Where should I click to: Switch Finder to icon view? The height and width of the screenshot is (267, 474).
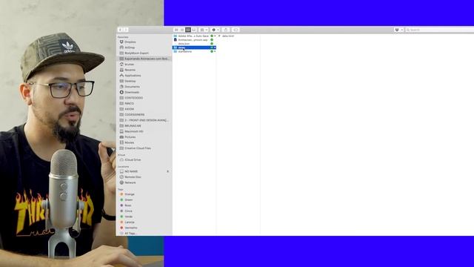point(176,30)
